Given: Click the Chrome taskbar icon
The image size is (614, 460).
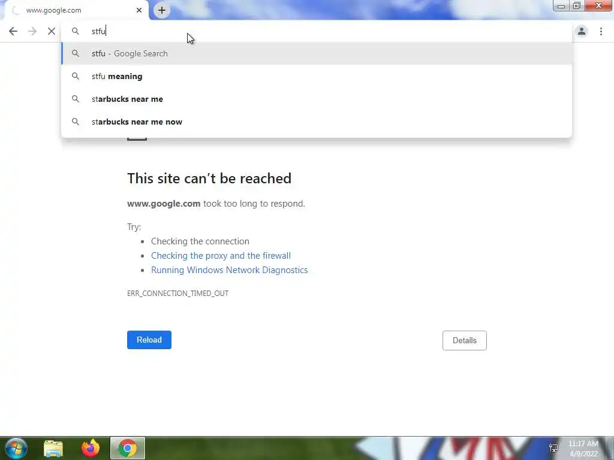Looking at the screenshot, I should click(x=128, y=448).
